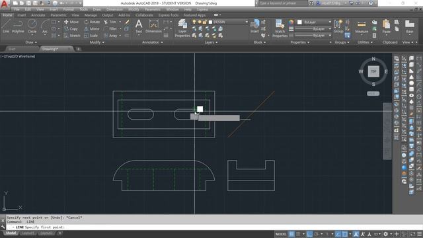
Task: Expand the Draw panel
Action: (31, 42)
